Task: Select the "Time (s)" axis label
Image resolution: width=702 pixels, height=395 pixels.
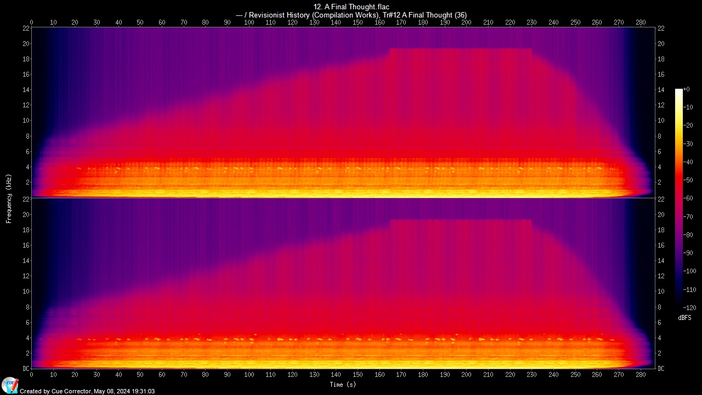Action: [343, 385]
